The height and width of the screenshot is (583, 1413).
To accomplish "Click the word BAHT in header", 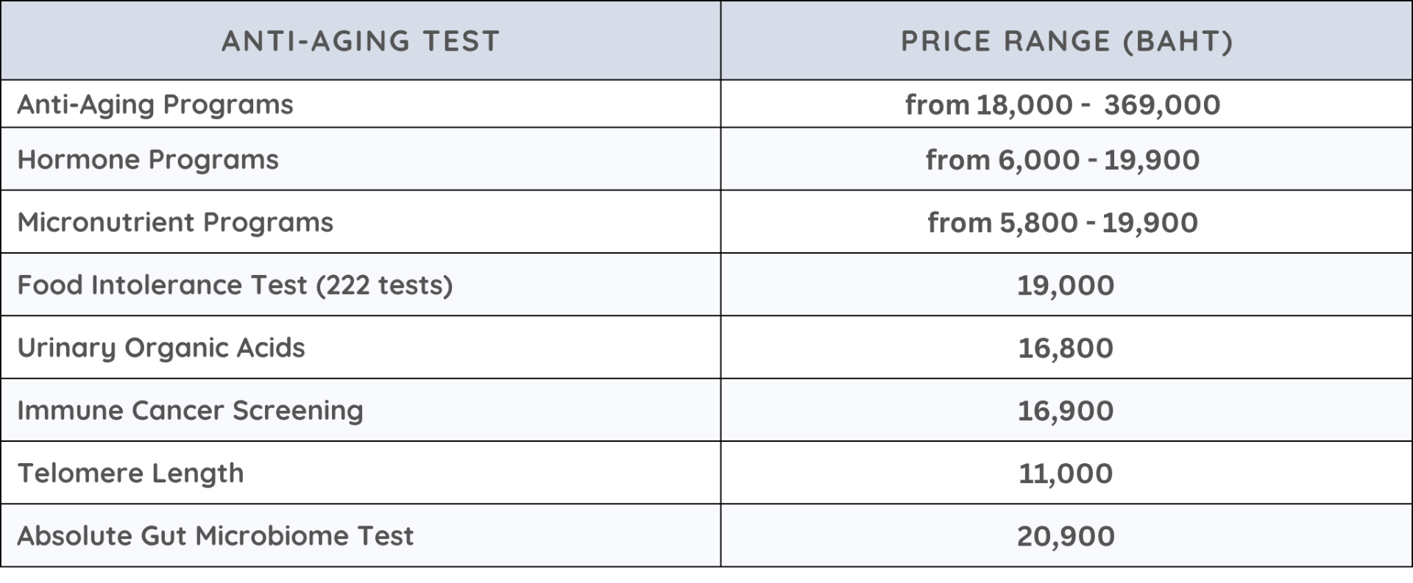I will pos(1177,41).
